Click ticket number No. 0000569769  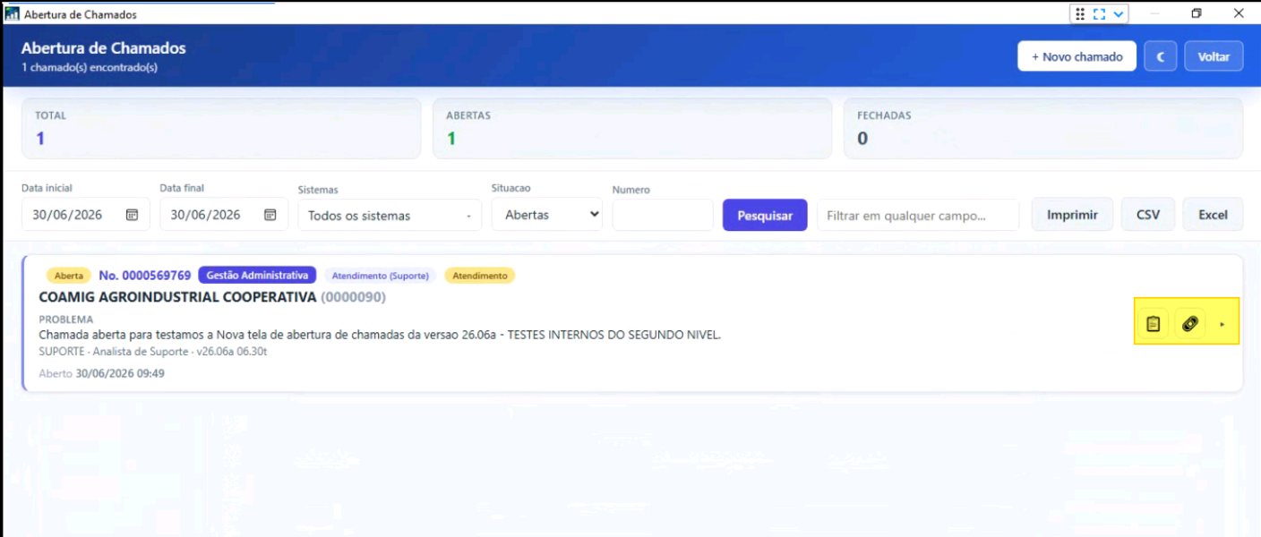point(145,276)
